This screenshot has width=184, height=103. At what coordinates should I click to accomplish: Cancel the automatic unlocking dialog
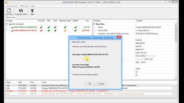coord(101,84)
